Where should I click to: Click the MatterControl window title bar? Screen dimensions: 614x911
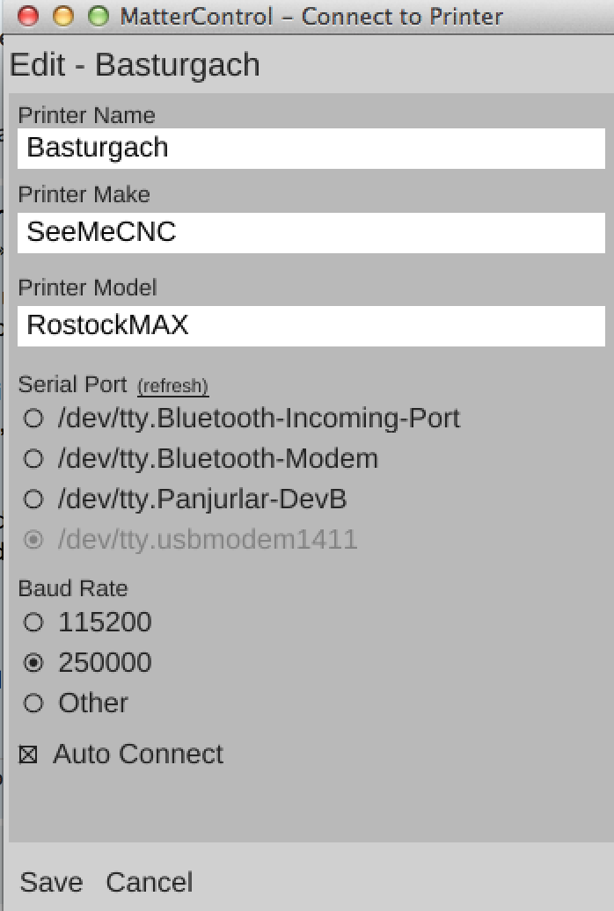tap(311, 16)
